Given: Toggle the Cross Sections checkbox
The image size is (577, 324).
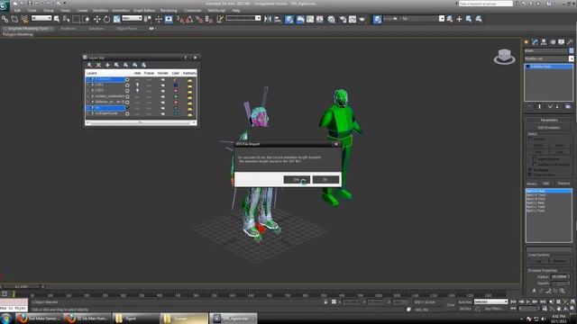Looking at the screenshot, I should (530, 175).
